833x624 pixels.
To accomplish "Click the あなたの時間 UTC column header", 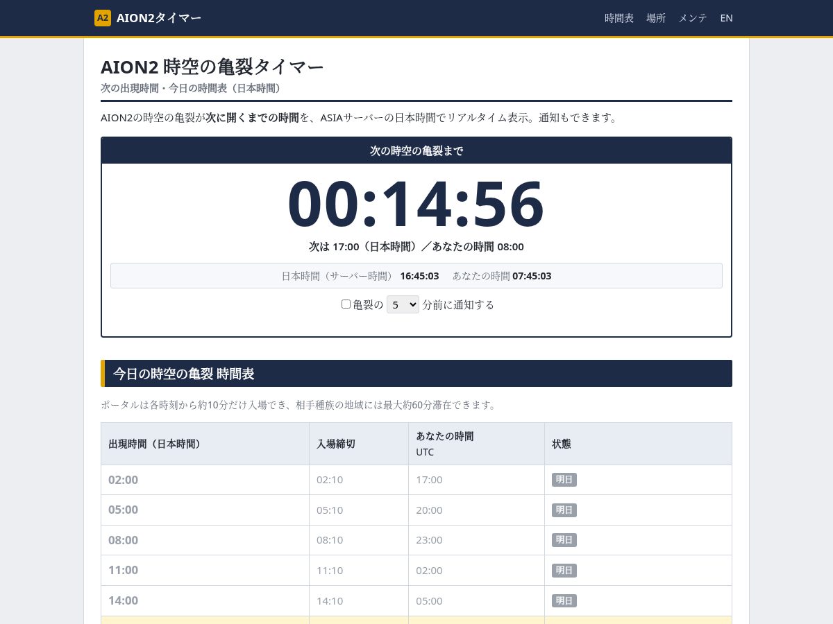I will (476, 444).
